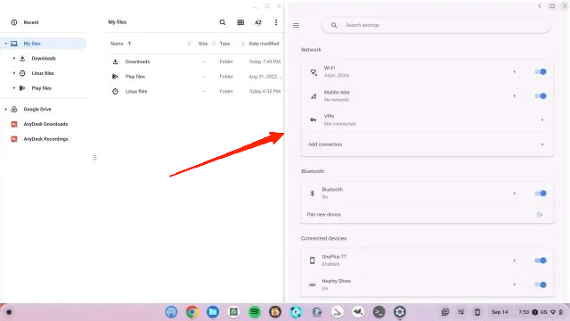The image size is (570, 321).
Task: Click the screen capture tray icon
Action: 445,312
